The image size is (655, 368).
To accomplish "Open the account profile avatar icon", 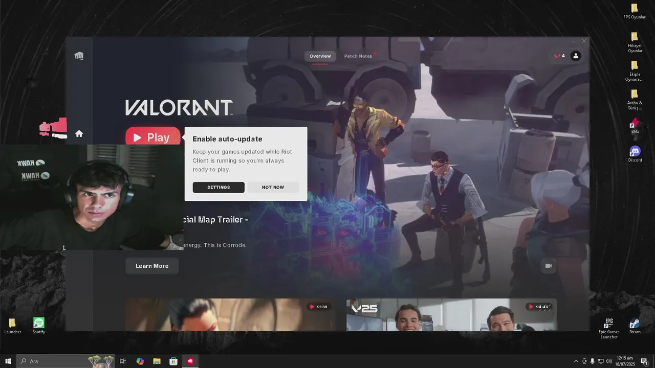I will [576, 56].
